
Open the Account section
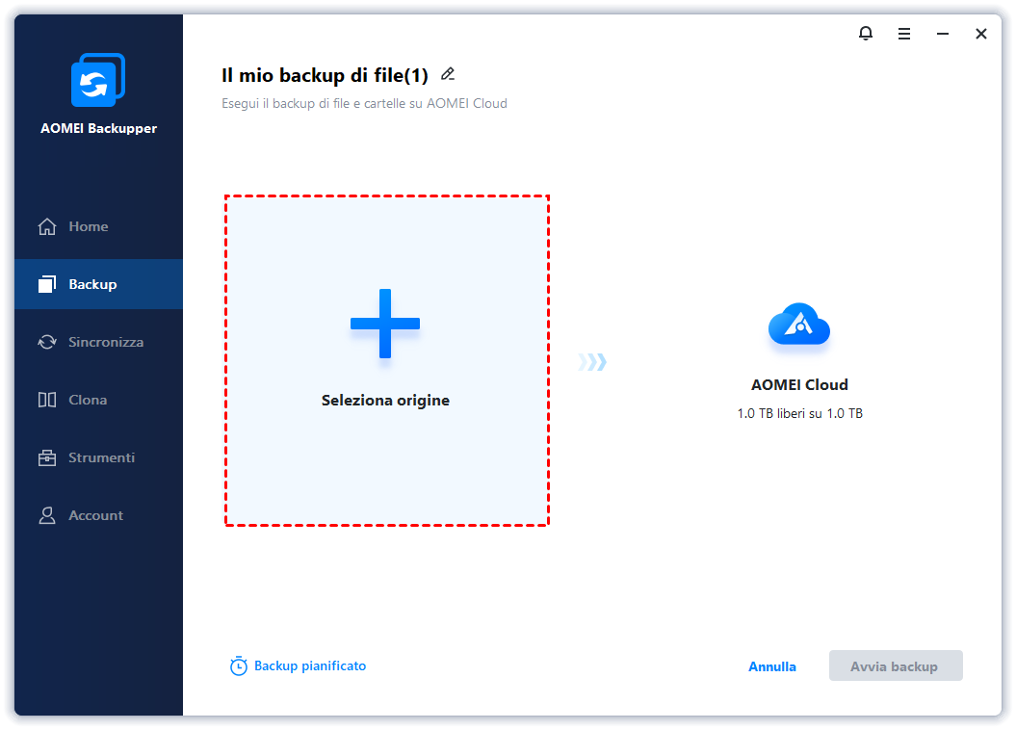[98, 515]
